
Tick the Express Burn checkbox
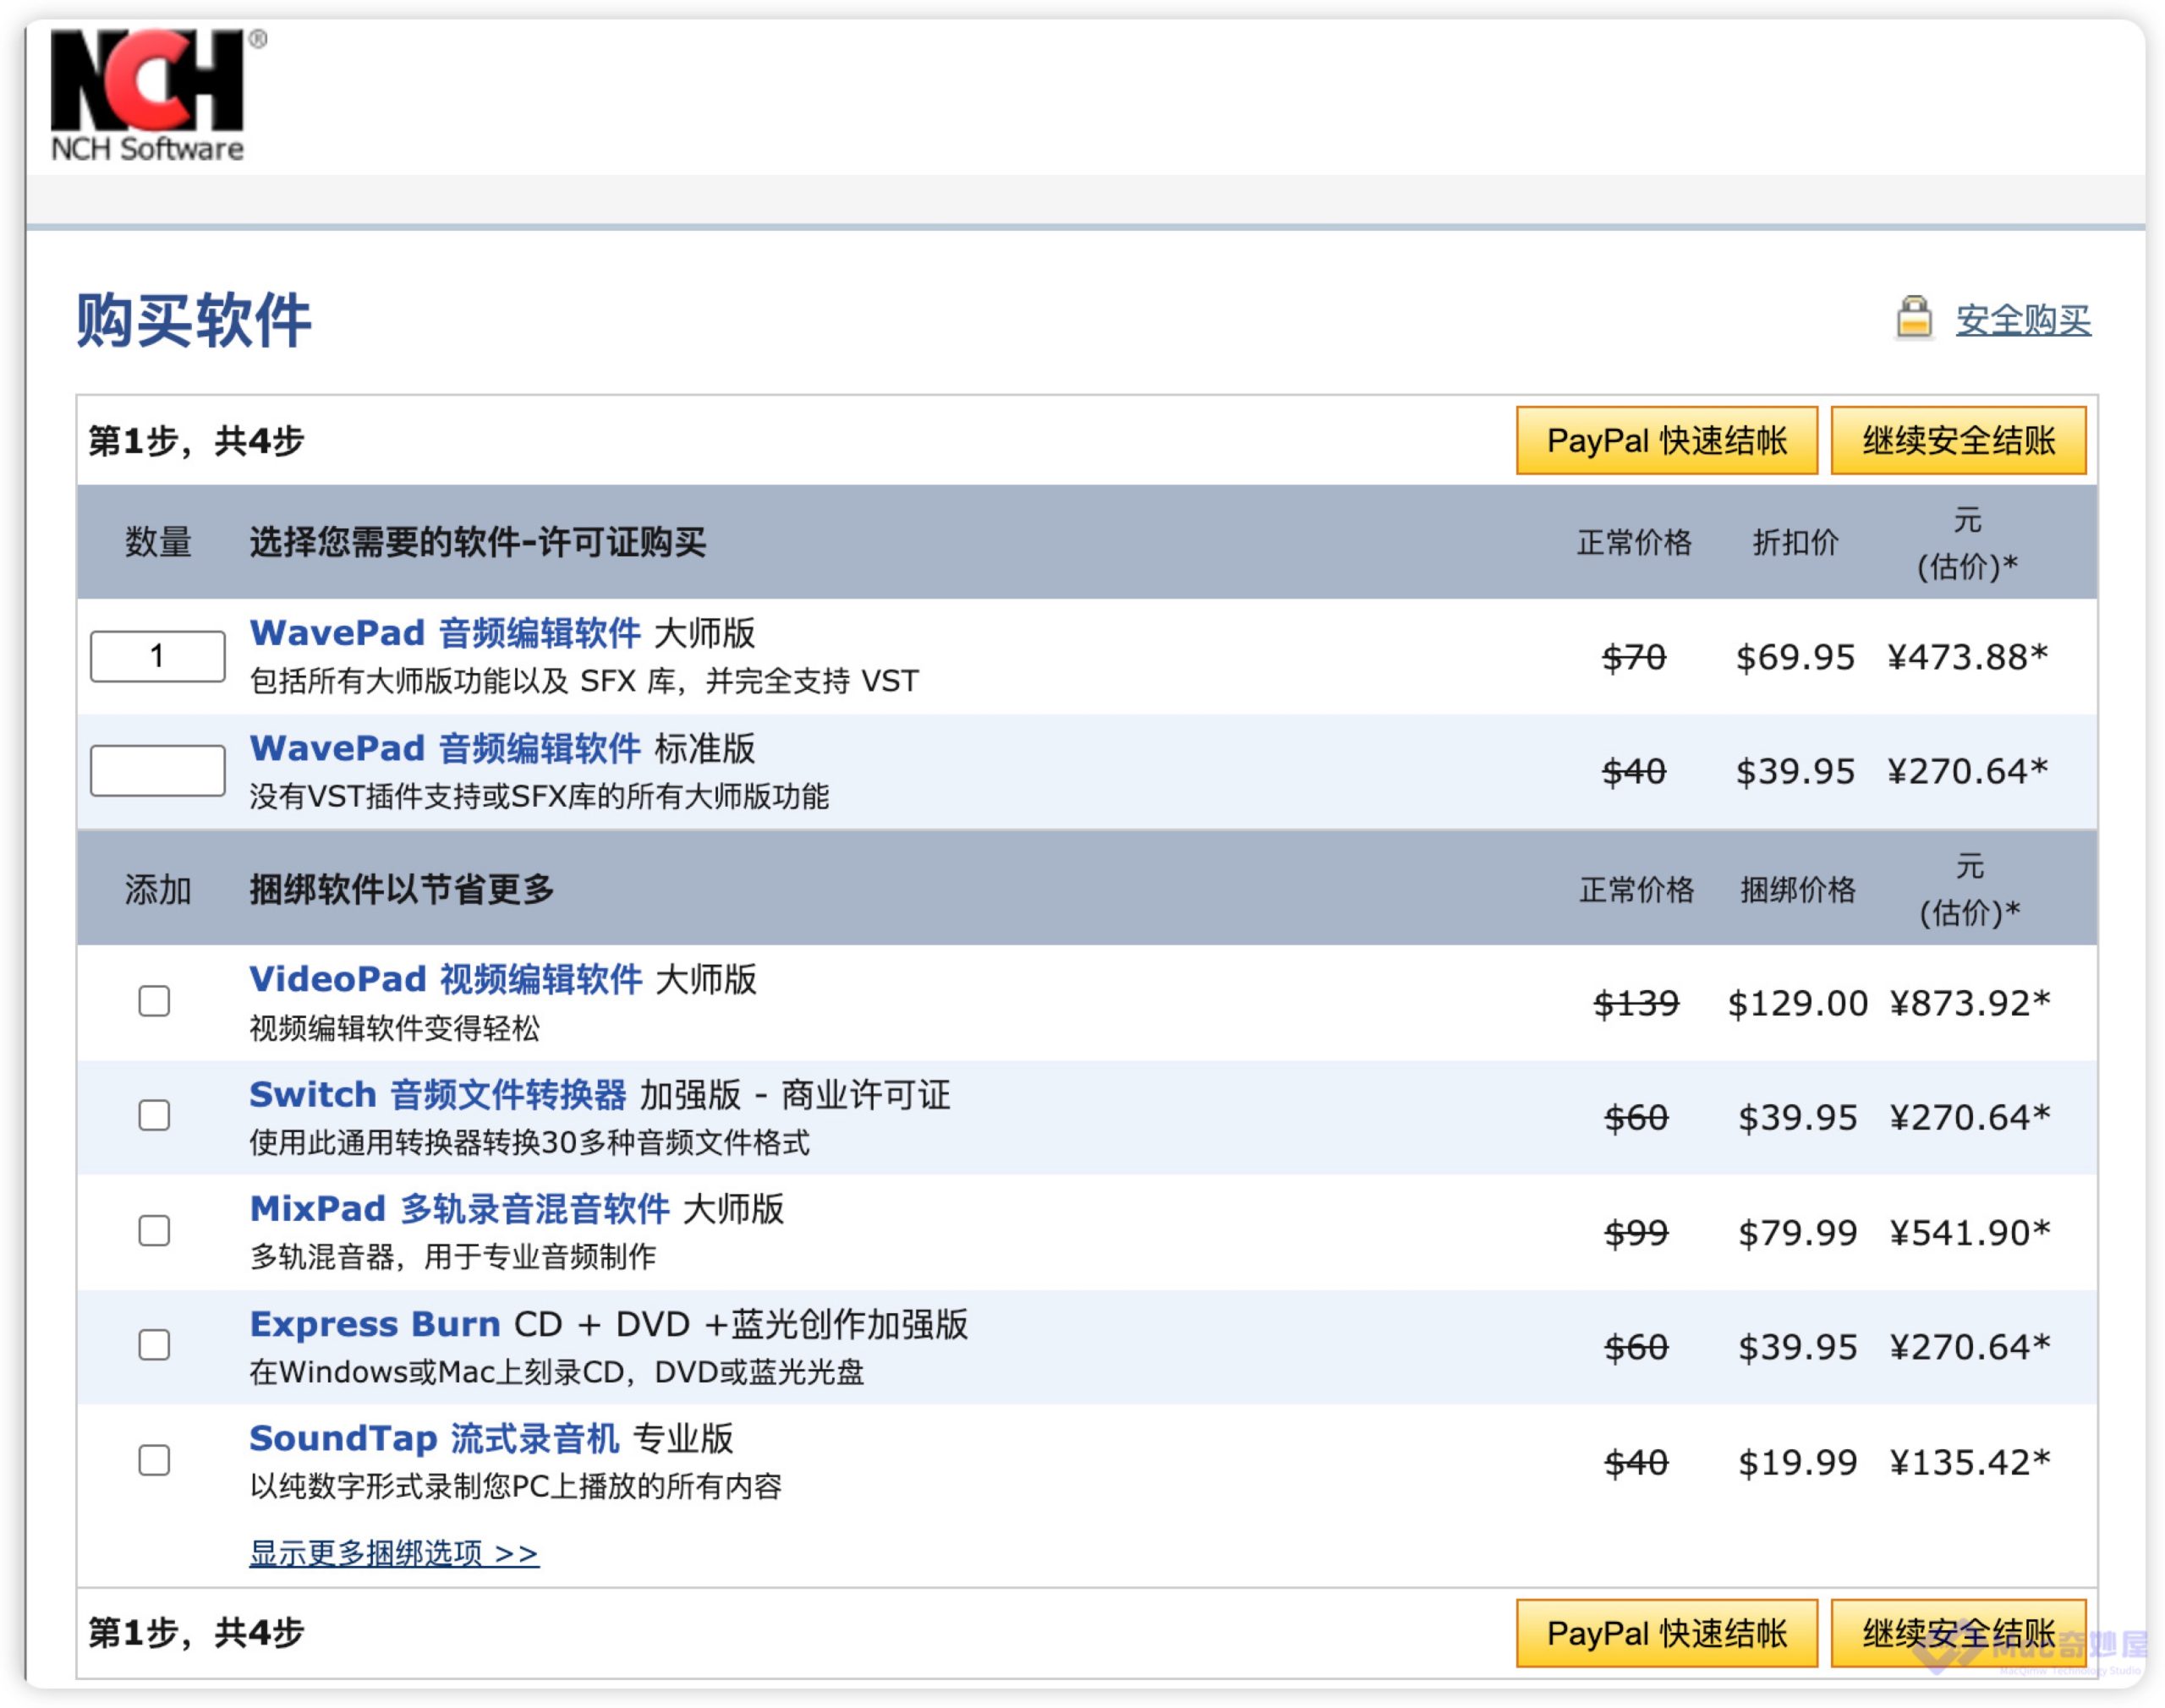[x=154, y=1345]
